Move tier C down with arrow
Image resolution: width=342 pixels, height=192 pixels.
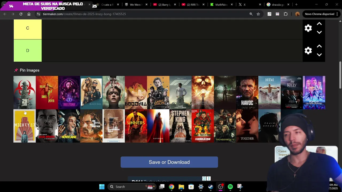[319, 32]
